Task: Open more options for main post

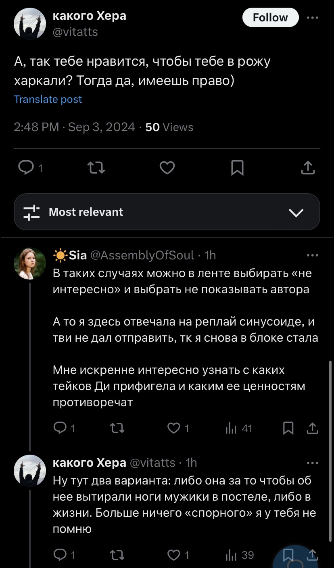Action: click(312, 18)
